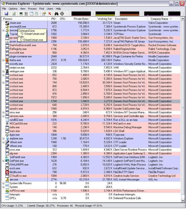Click the vertical scrollbar down arrow
186x211 pixels.
click(183, 200)
